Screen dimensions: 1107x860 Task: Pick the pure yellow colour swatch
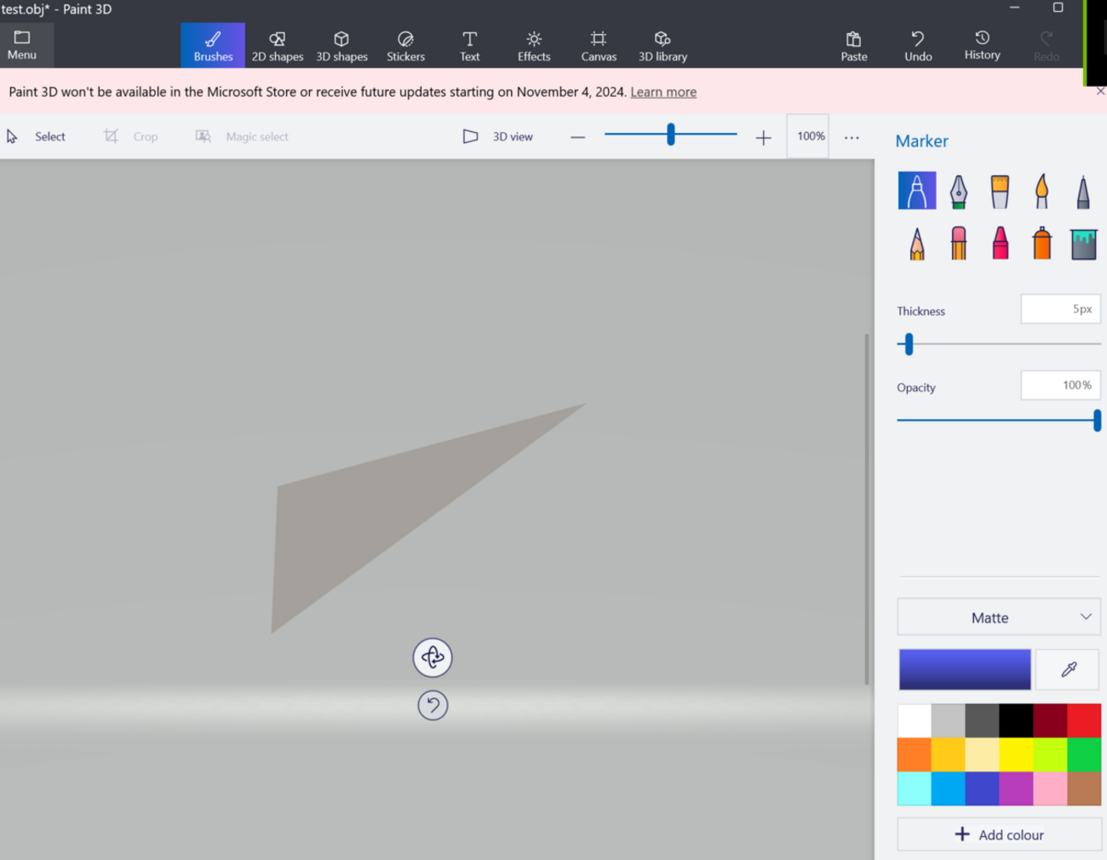click(1016, 754)
